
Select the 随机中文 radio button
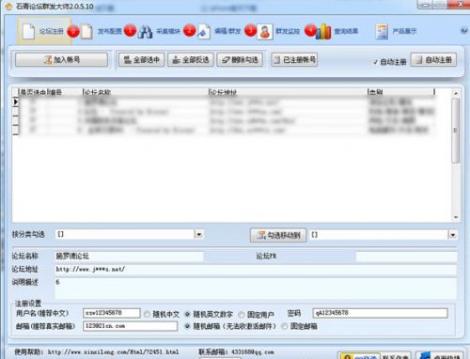[147, 314]
